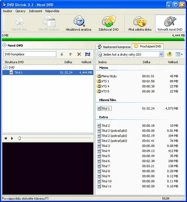Select the Titul 2 00:00.18 icon

(x=99, y=125)
